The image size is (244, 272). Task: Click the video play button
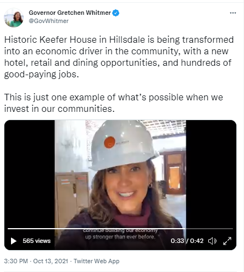tap(14, 241)
